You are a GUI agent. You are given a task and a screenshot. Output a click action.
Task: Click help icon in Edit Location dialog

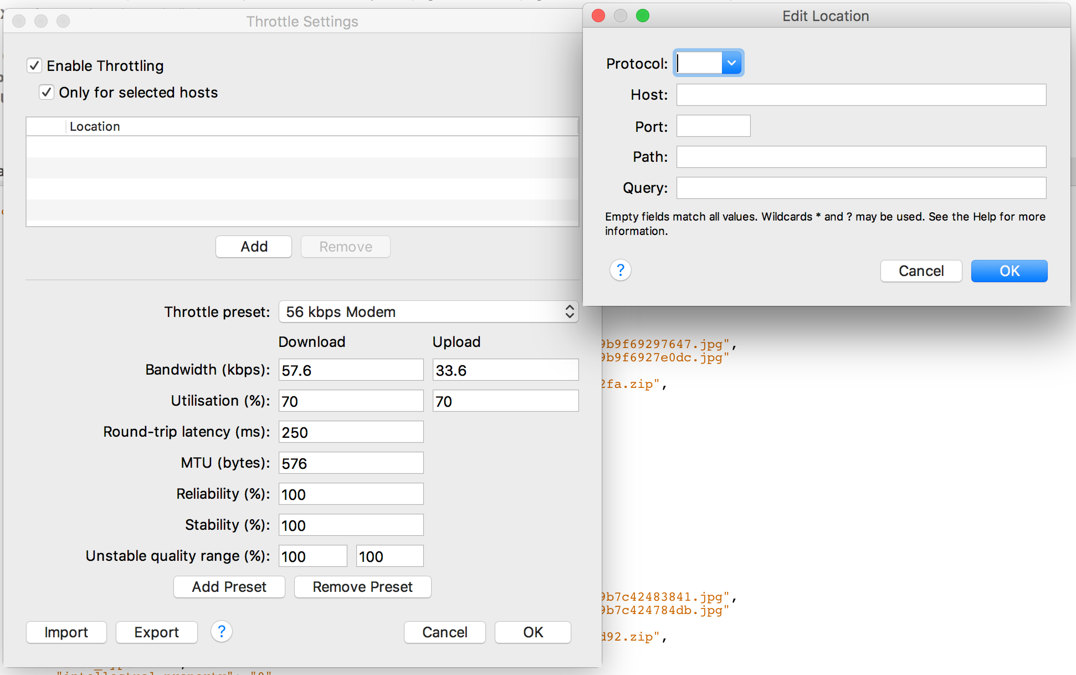point(620,270)
